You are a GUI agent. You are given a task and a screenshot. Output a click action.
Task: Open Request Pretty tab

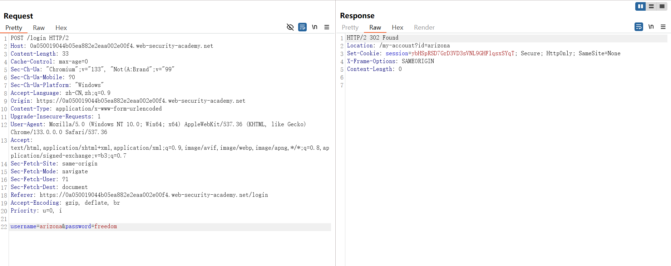(14, 28)
